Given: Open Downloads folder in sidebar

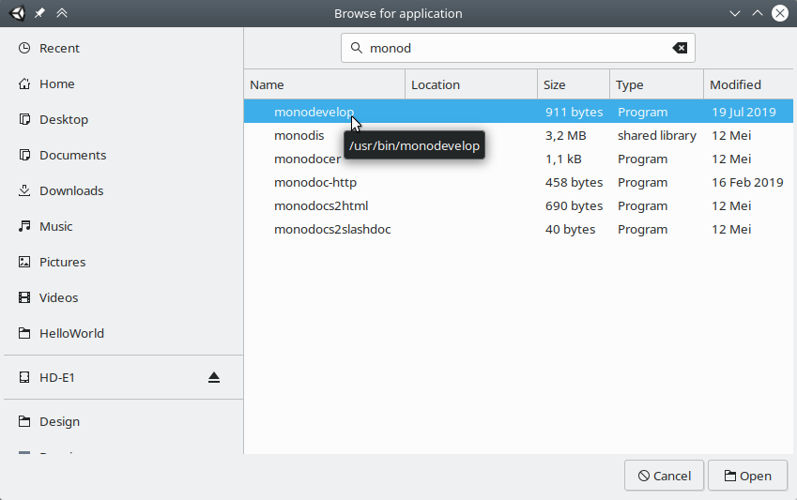Looking at the screenshot, I should [70, 190].
